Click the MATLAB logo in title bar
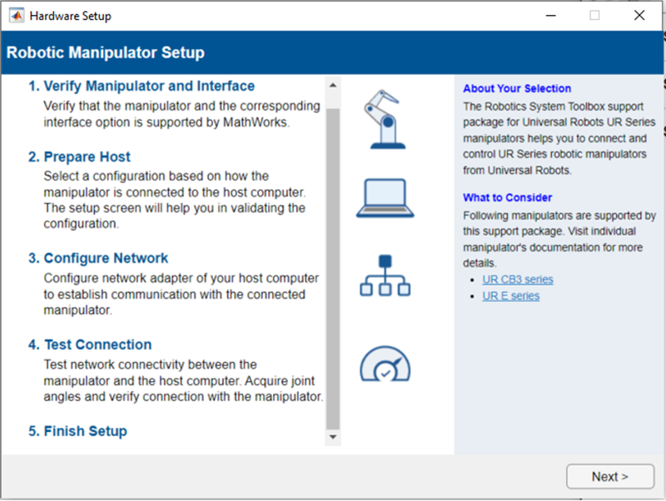666x501 pixels. click(16, 16)
